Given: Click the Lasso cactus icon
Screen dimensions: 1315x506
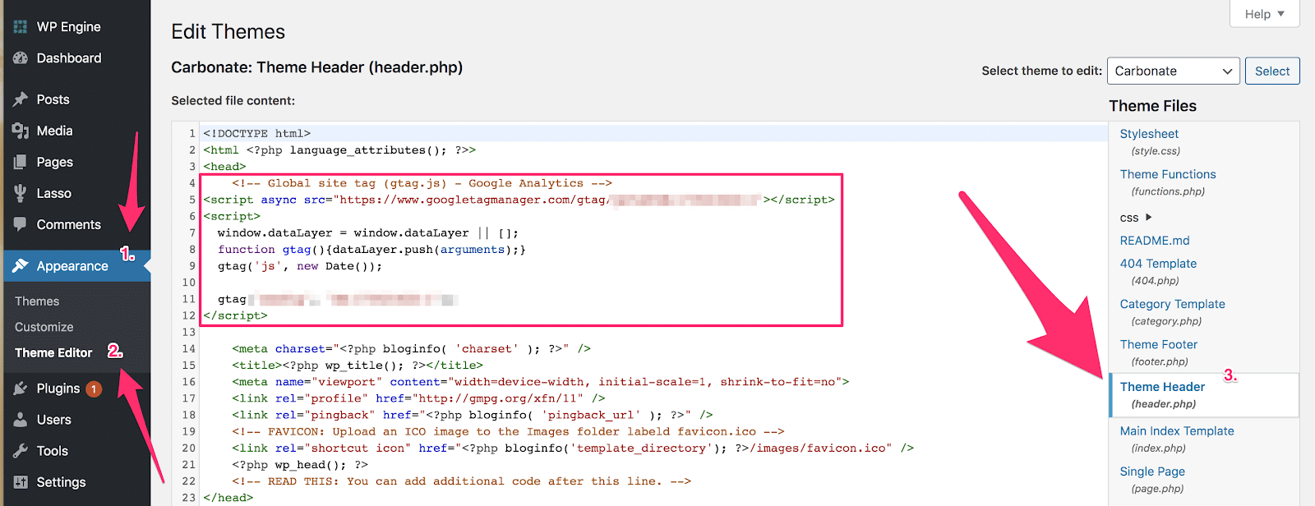Looking at the screenshot, I should point(21,193).
